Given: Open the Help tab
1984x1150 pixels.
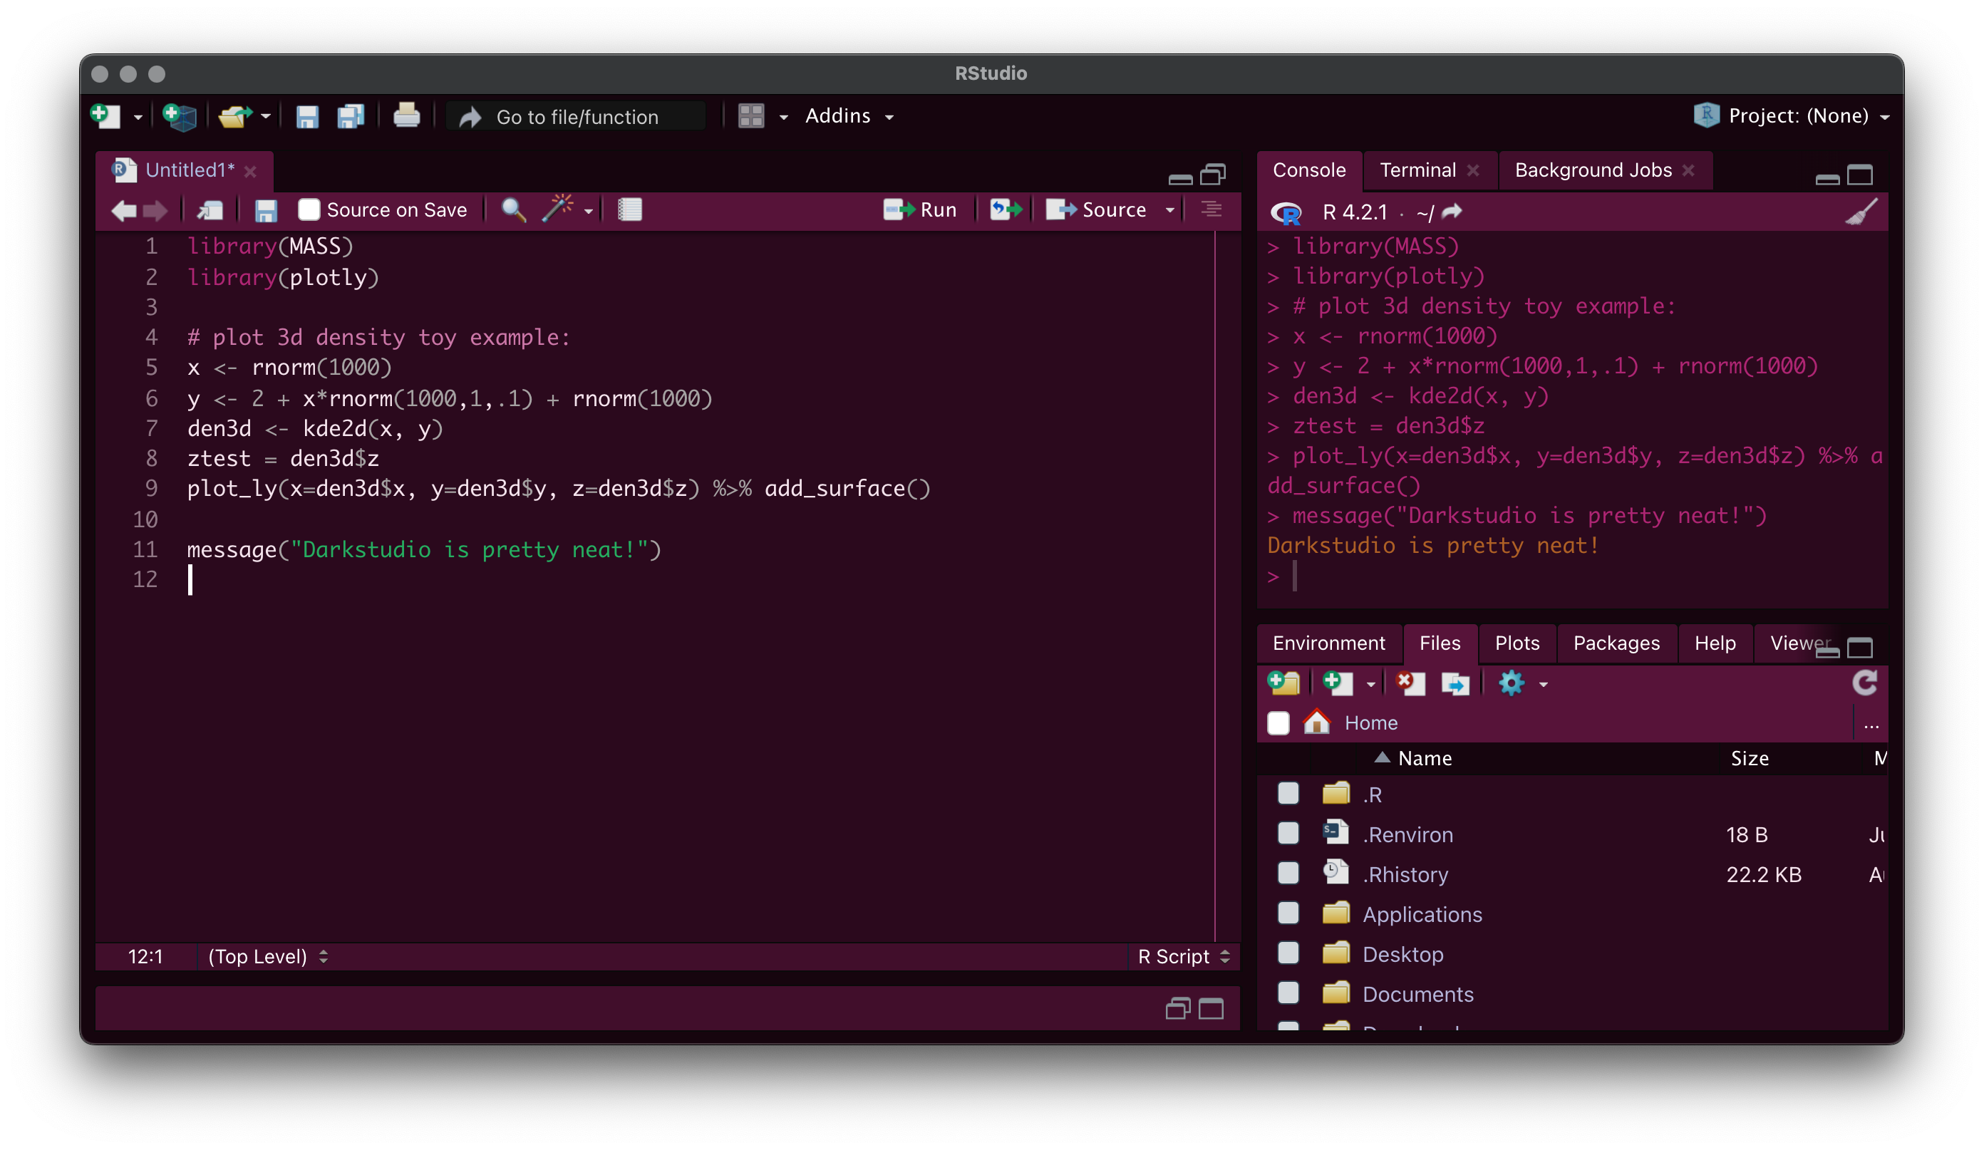Looking at the screenshot, I should 1715,643.
